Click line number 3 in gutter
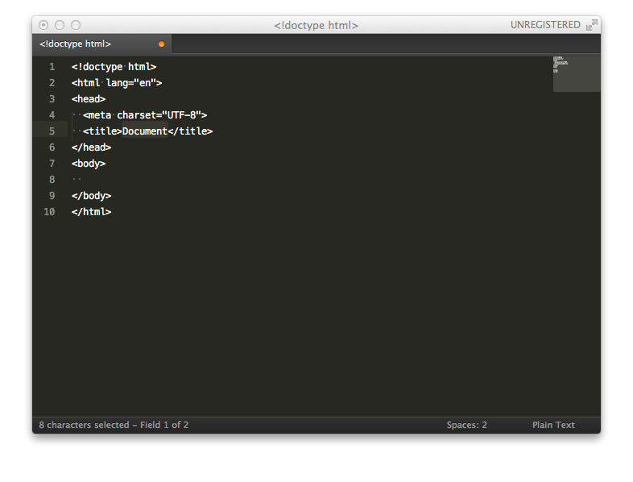This screenshot has width=633, height=482. pyautogui.click(x=52, y=99)
